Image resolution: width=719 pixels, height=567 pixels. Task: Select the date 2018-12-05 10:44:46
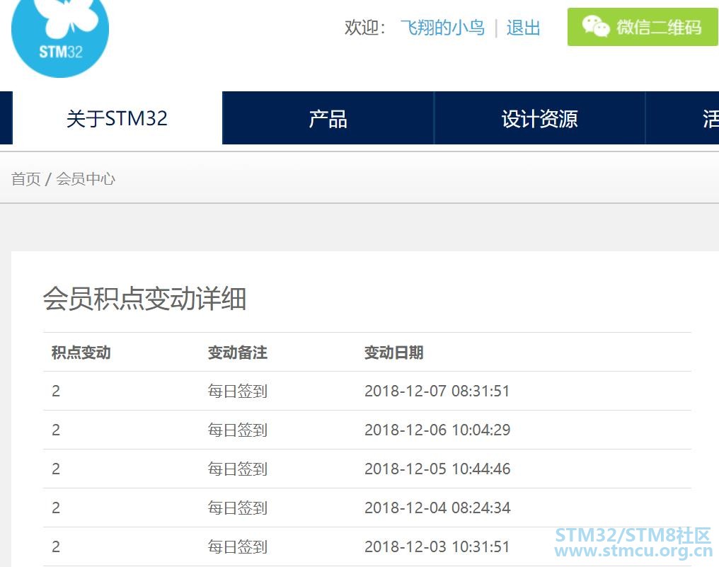pyautogui.click(x=437, y=469)
